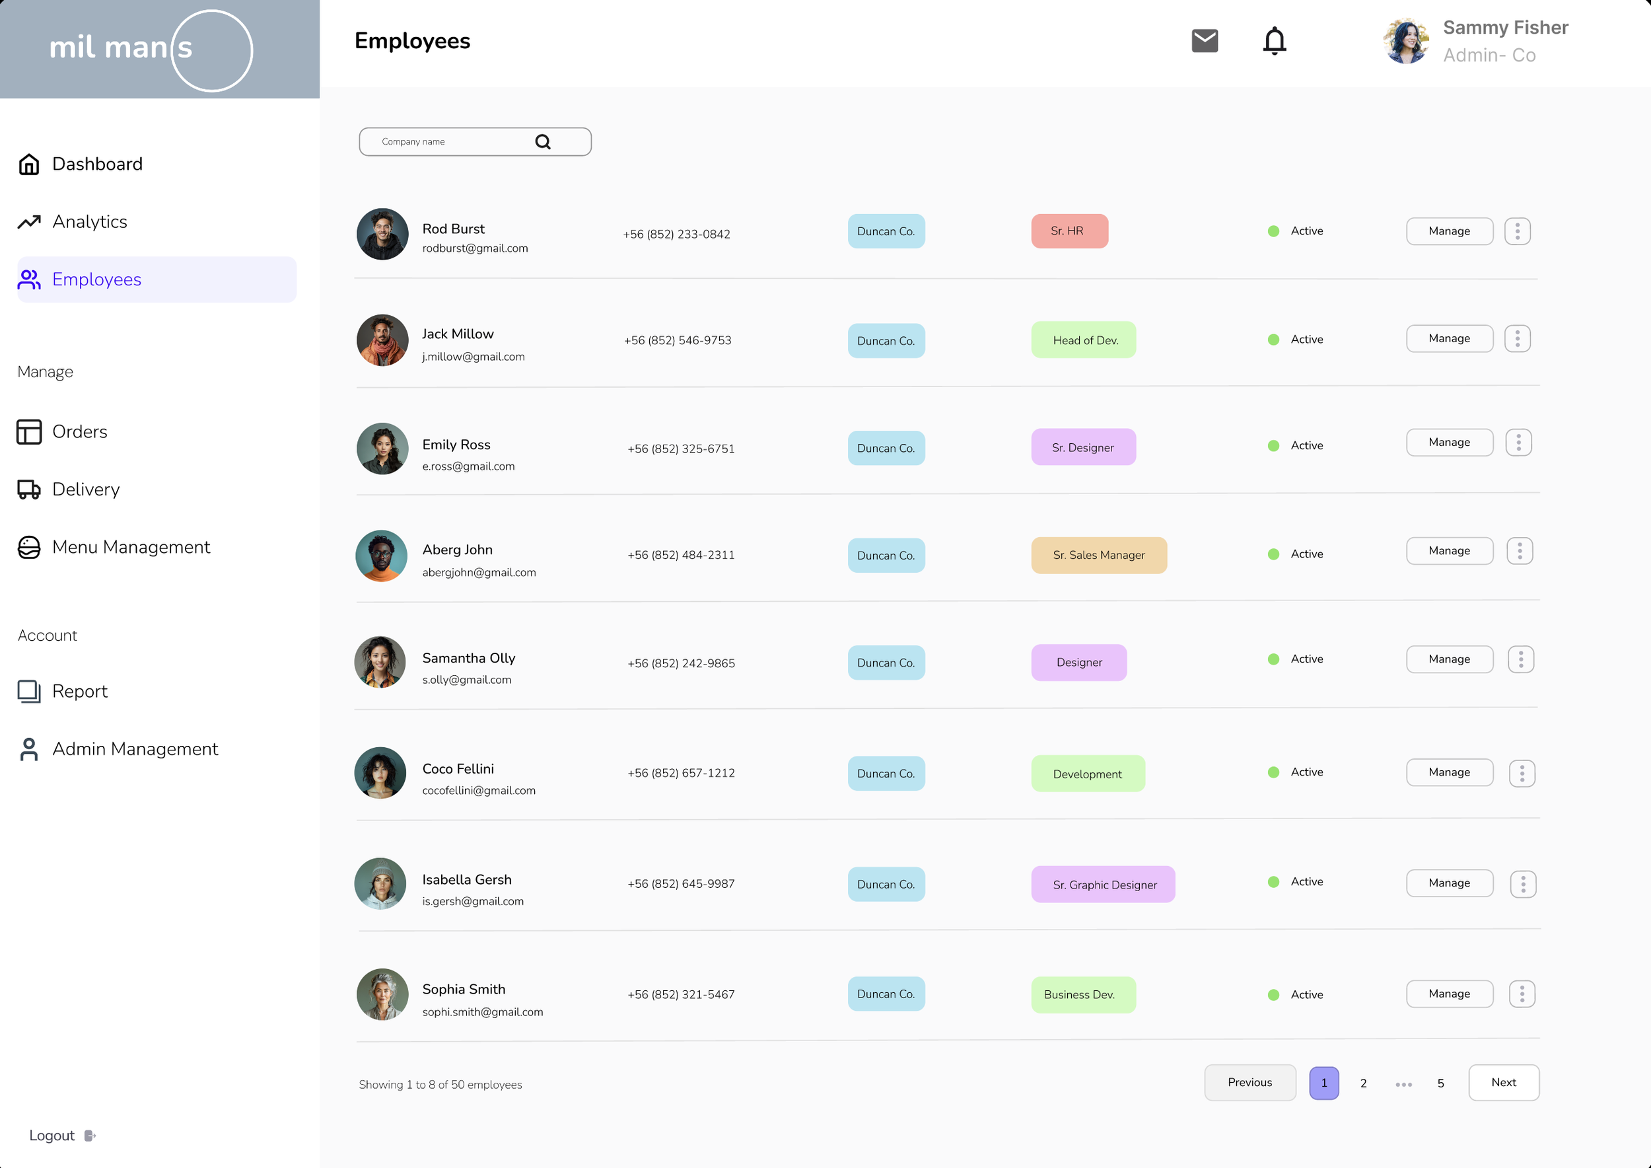Image resolution: width=1651 pixels, height=1168 pixels.
Task: Click the Head of Dev. role tag
Action: [x=1084, y=340]
